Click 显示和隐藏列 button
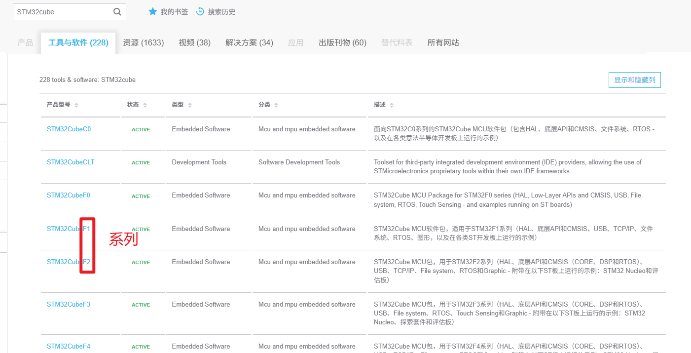This screenshot has width=691, height=353. pyautogui.click(x=634, y=80)
